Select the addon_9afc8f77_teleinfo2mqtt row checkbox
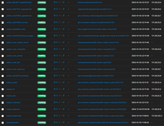 [3, 3]
